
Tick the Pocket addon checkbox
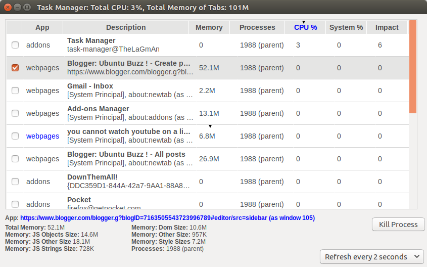tap(15, 204)
